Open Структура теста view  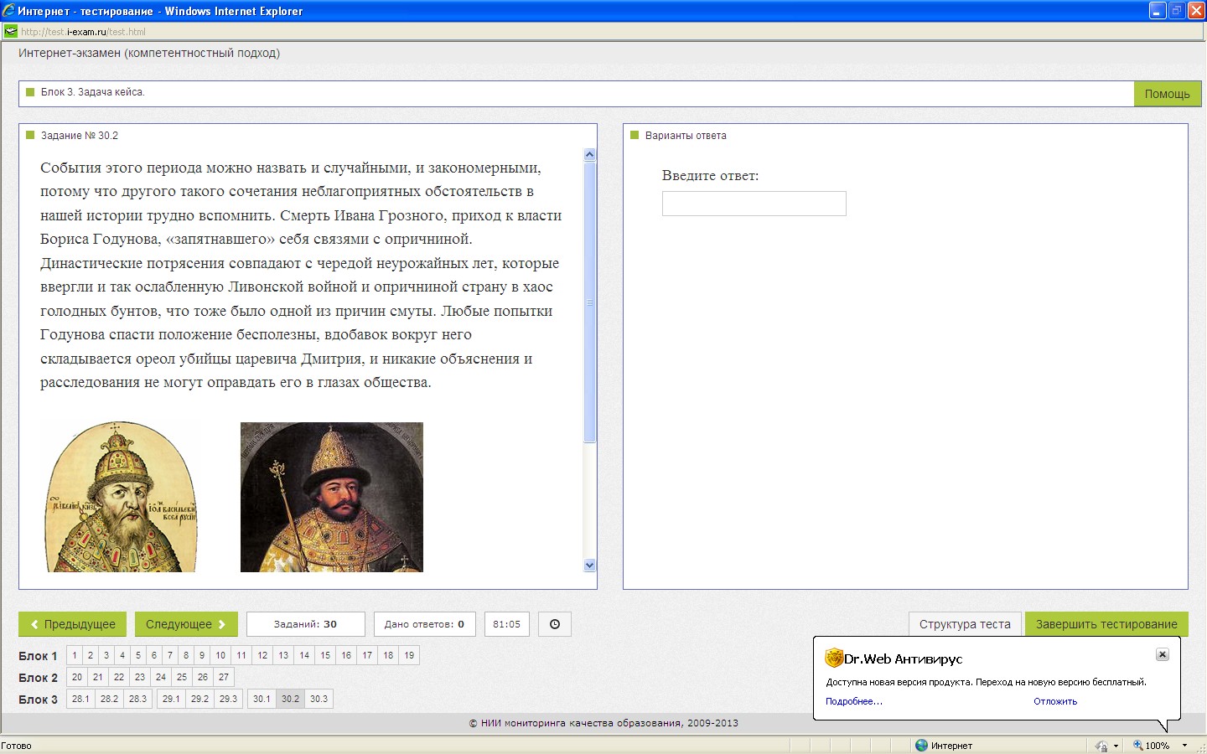pos(964,624)
